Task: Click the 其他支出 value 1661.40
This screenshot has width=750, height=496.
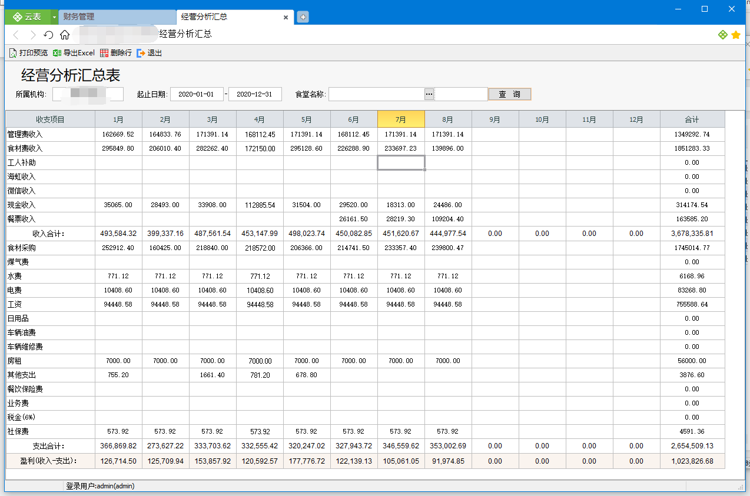Action: (x=213, y=375)
